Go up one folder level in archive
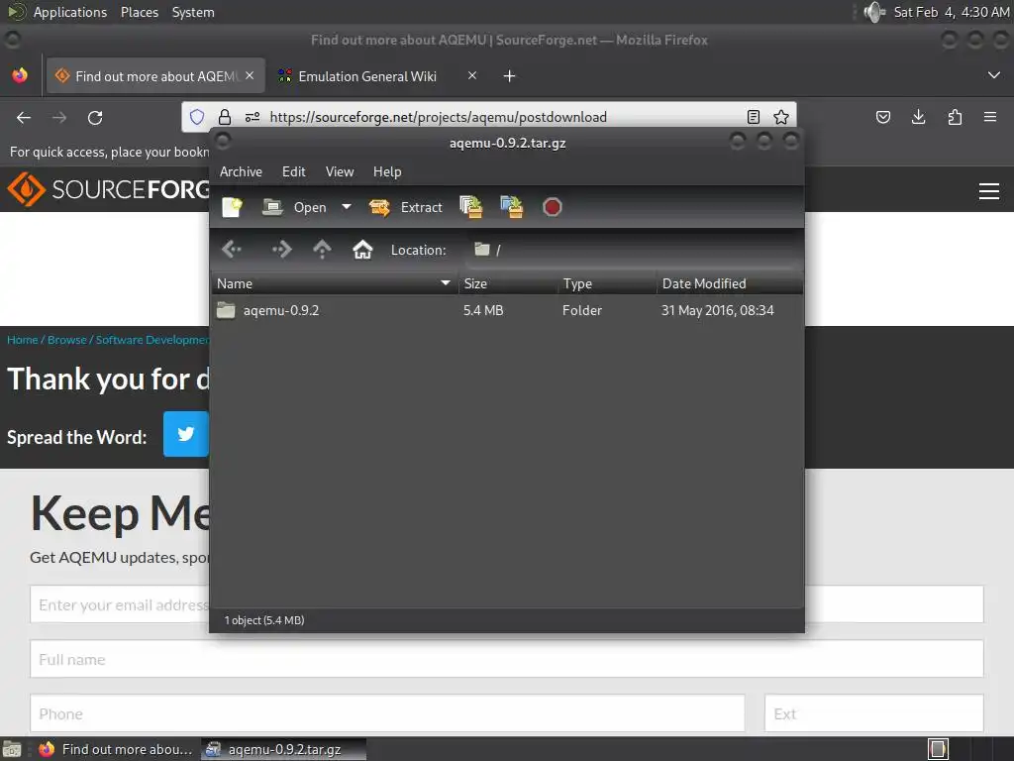This screenshot has height=761, width=1014. tap(322, 249)
